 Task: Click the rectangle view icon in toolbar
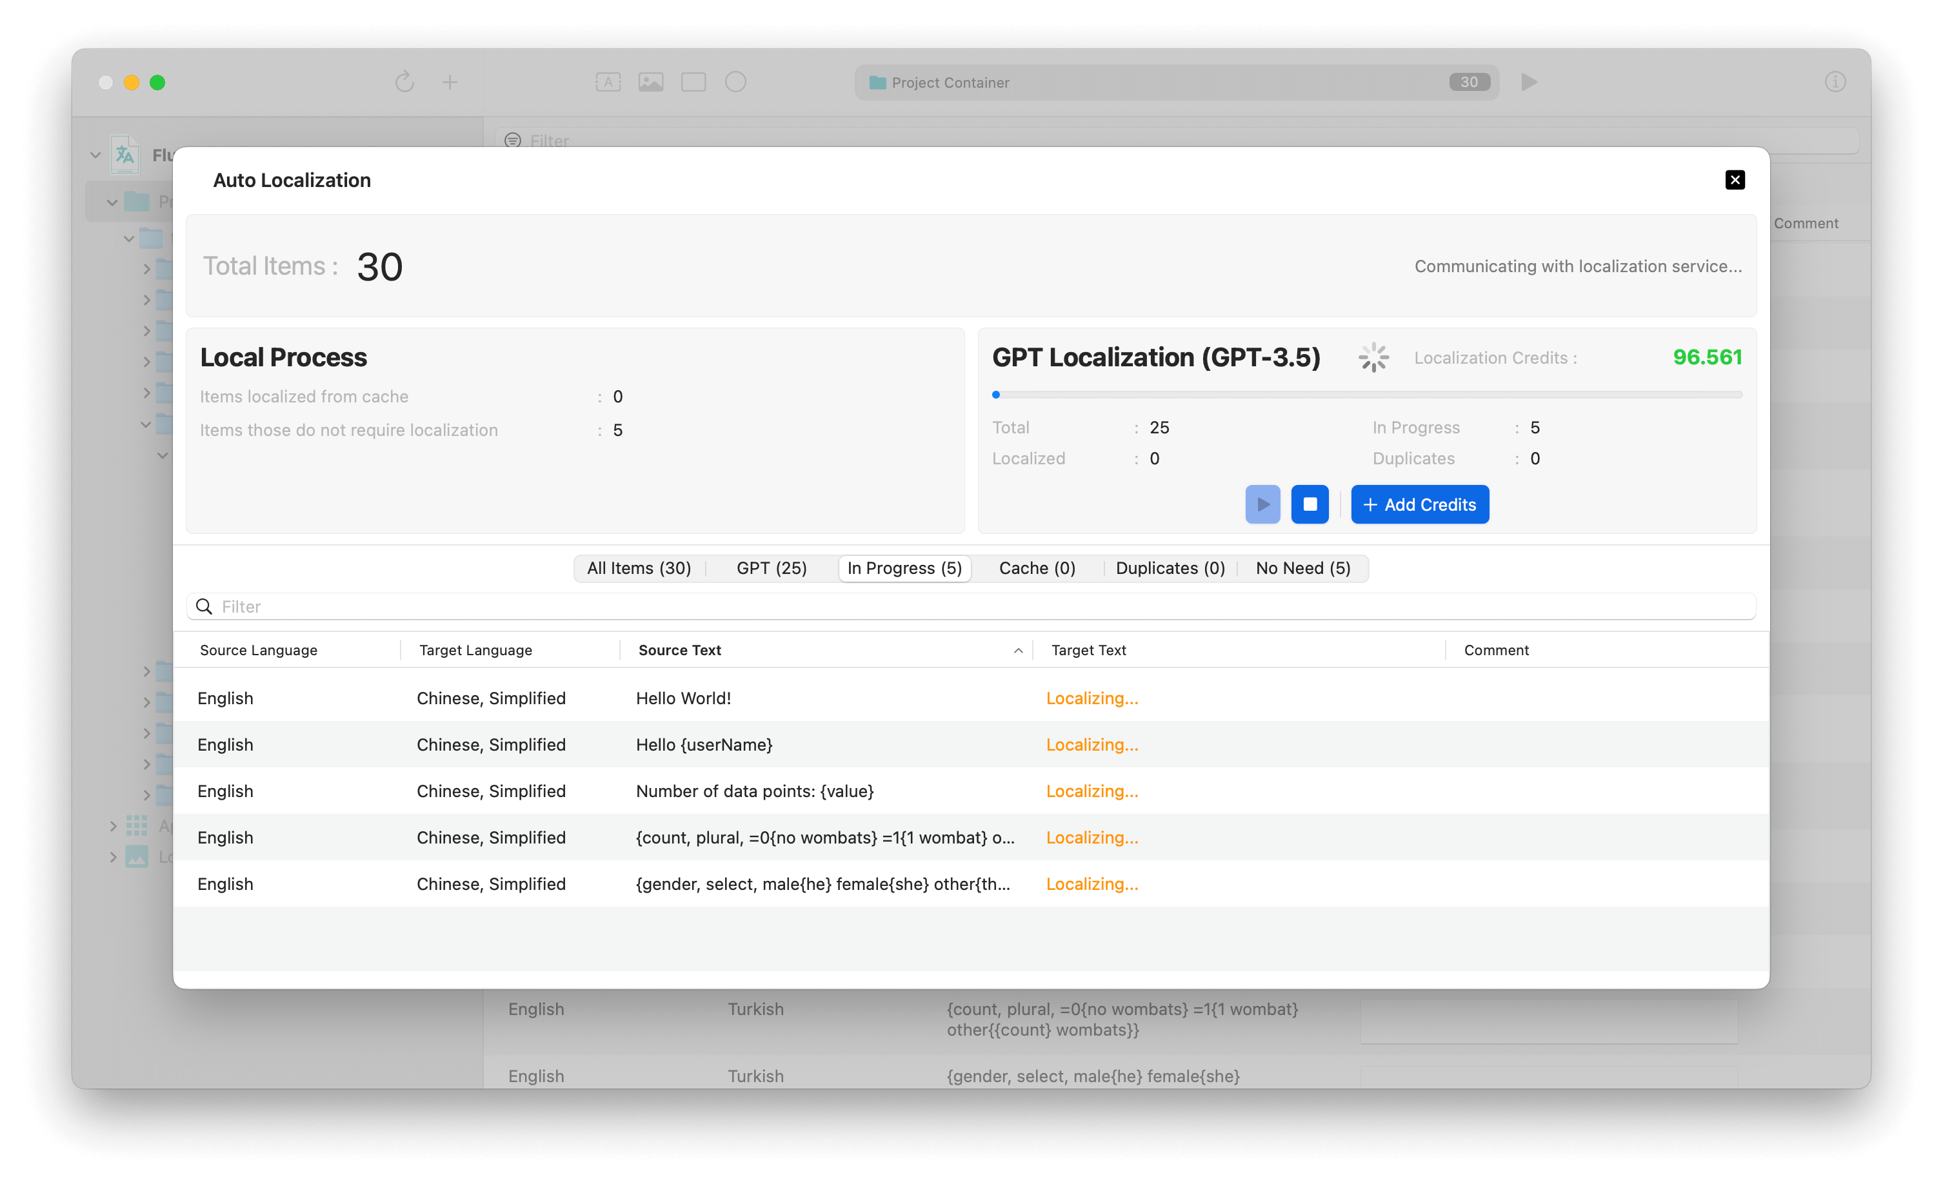pyautogui.click(x=693, y=82)
